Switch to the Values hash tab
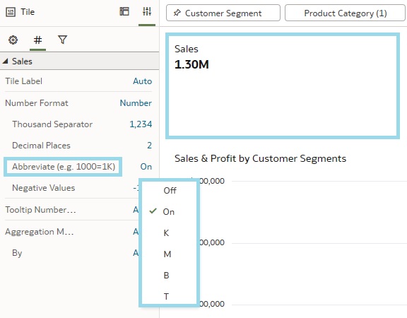 (38, 40)
